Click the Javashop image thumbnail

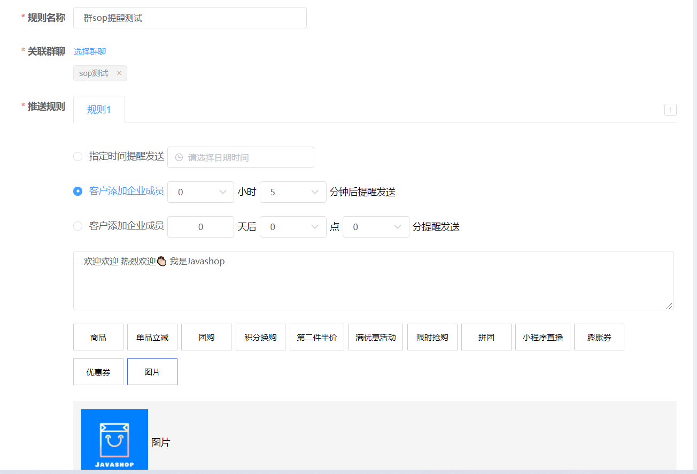coord(114,439)
